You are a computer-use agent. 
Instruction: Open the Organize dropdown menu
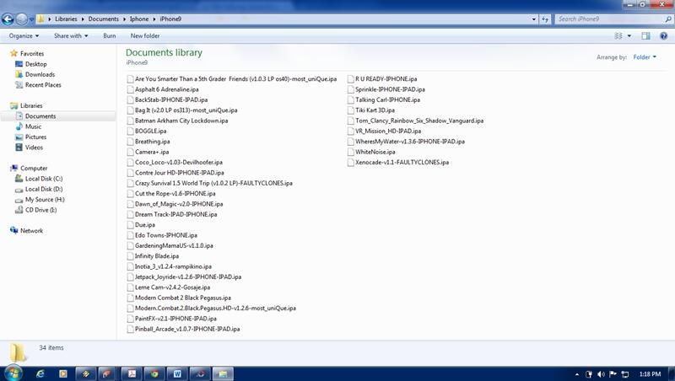pyautogui.click(x=24, y=35)
